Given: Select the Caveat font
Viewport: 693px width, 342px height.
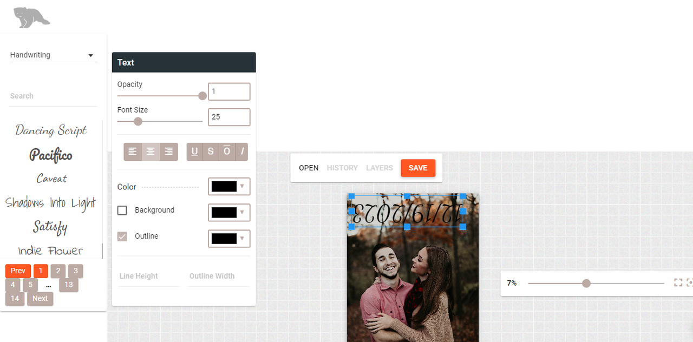Looking at the screenshot, I should point(51,179).
